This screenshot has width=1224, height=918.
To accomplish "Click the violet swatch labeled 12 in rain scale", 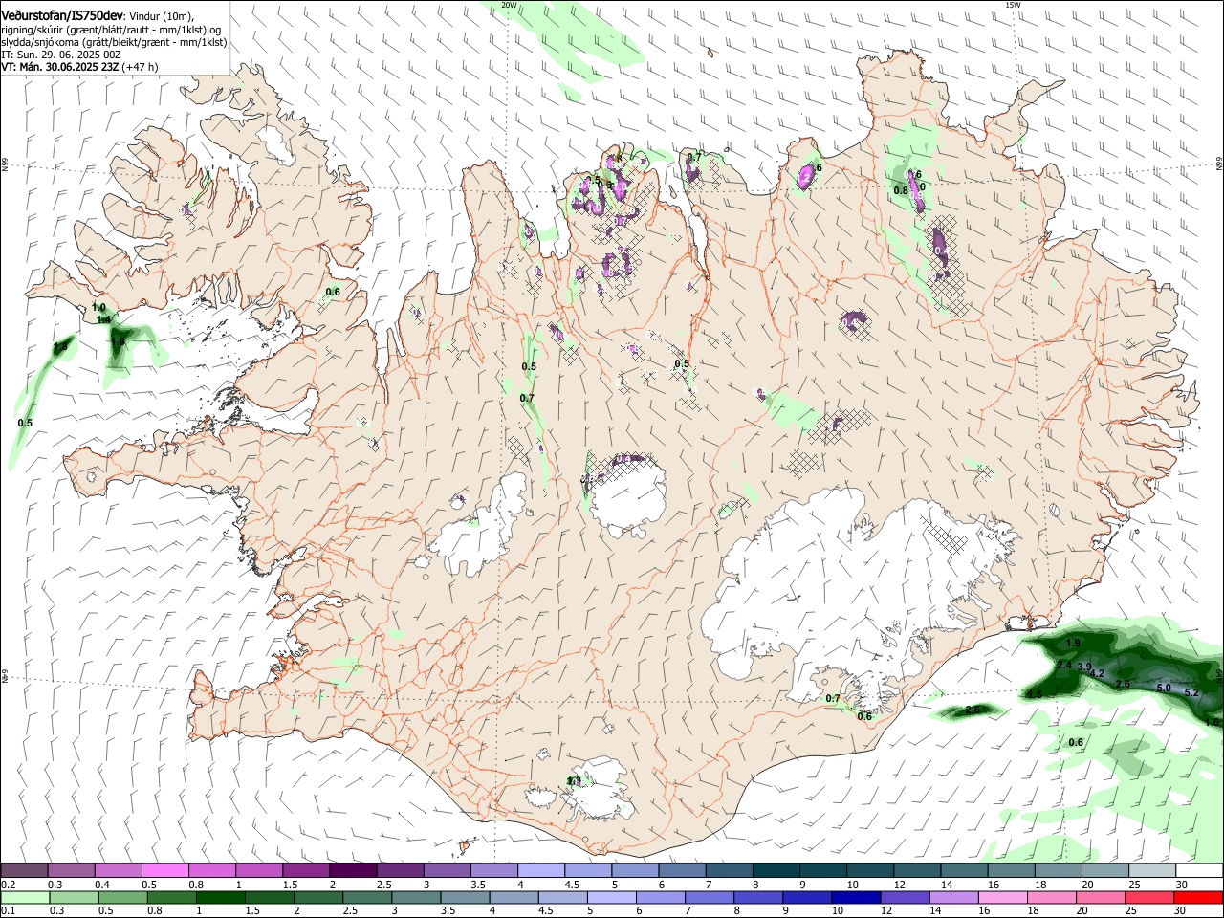I will tap(906, 898).
